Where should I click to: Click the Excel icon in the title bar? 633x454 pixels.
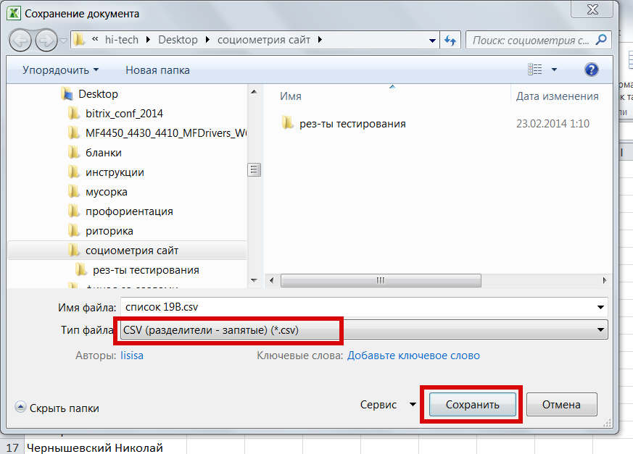click(x=12, y=10)
